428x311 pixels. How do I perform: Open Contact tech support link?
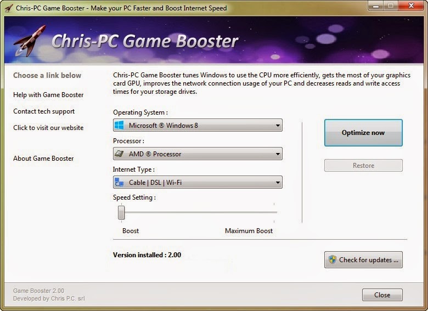44,111
